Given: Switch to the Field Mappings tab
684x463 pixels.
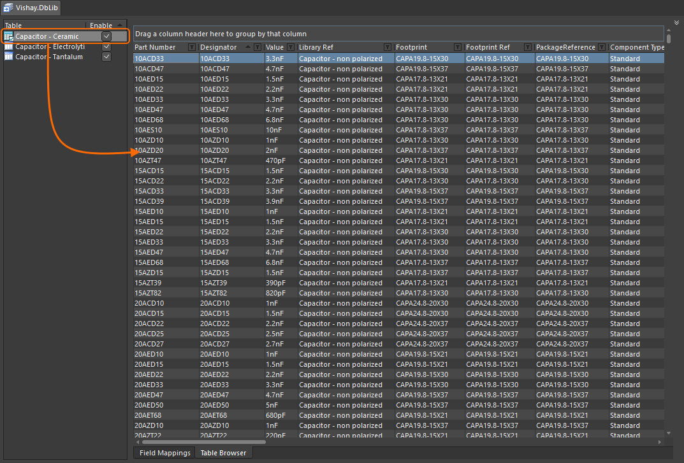Looking at the screenshot, I should (165, 453).
